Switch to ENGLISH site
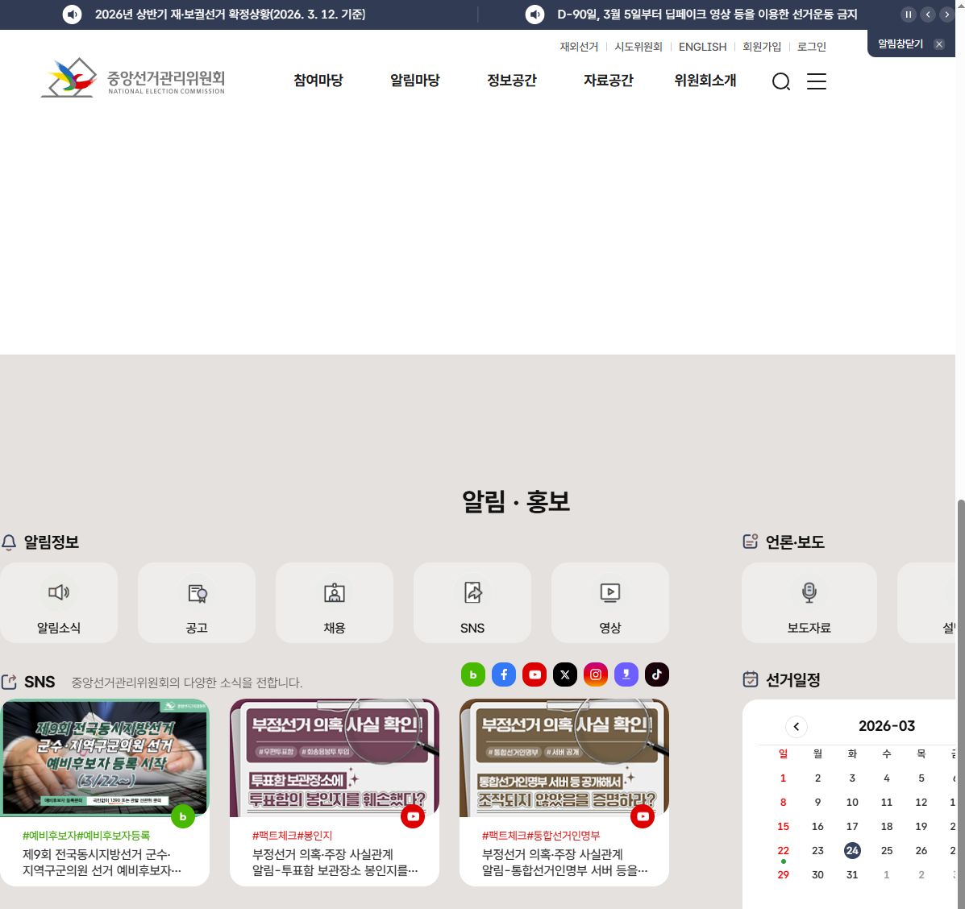This screenshot has width=965, height=909. coord(702,47)
